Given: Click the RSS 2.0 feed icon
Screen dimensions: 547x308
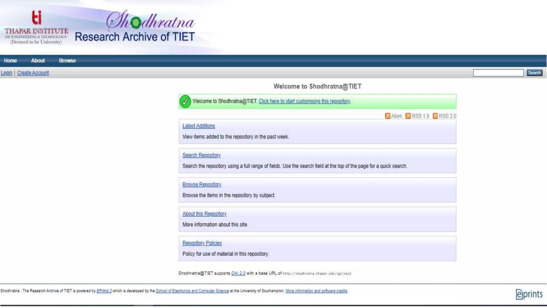Looking at the screenshot, I should (435, 116).
